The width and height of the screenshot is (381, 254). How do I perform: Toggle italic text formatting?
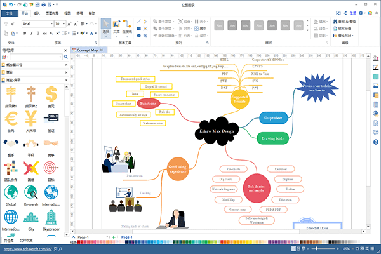tap(31, 33)
